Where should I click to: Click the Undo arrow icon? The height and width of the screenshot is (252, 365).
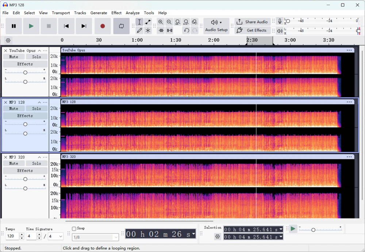tap(186, 31)
